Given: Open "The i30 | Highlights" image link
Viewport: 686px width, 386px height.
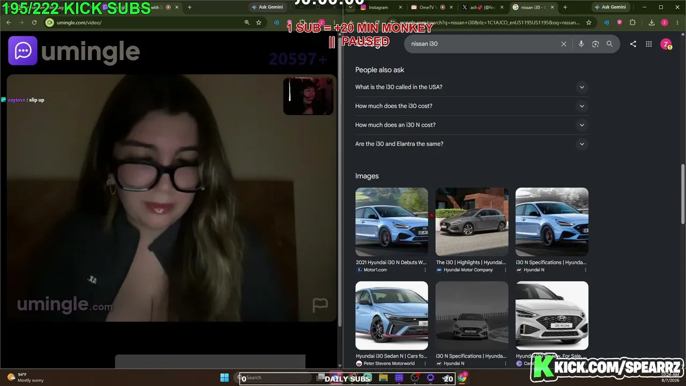Looking at the screenshot, I should (x=471, y=262).
